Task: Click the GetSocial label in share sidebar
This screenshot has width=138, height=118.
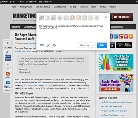Action: pyautogui.click(x=8, y=90)
